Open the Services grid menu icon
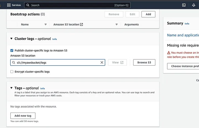The height and width of the screenshot is (128, 199). click(x=9, y=5)
